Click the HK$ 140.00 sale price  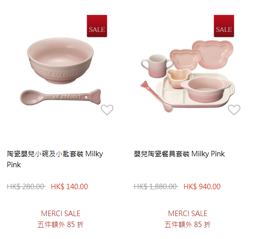point(69,187)
